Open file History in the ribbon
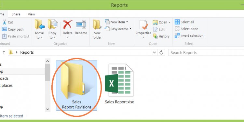This screenshot has height=122, width=244. (161, 36)
